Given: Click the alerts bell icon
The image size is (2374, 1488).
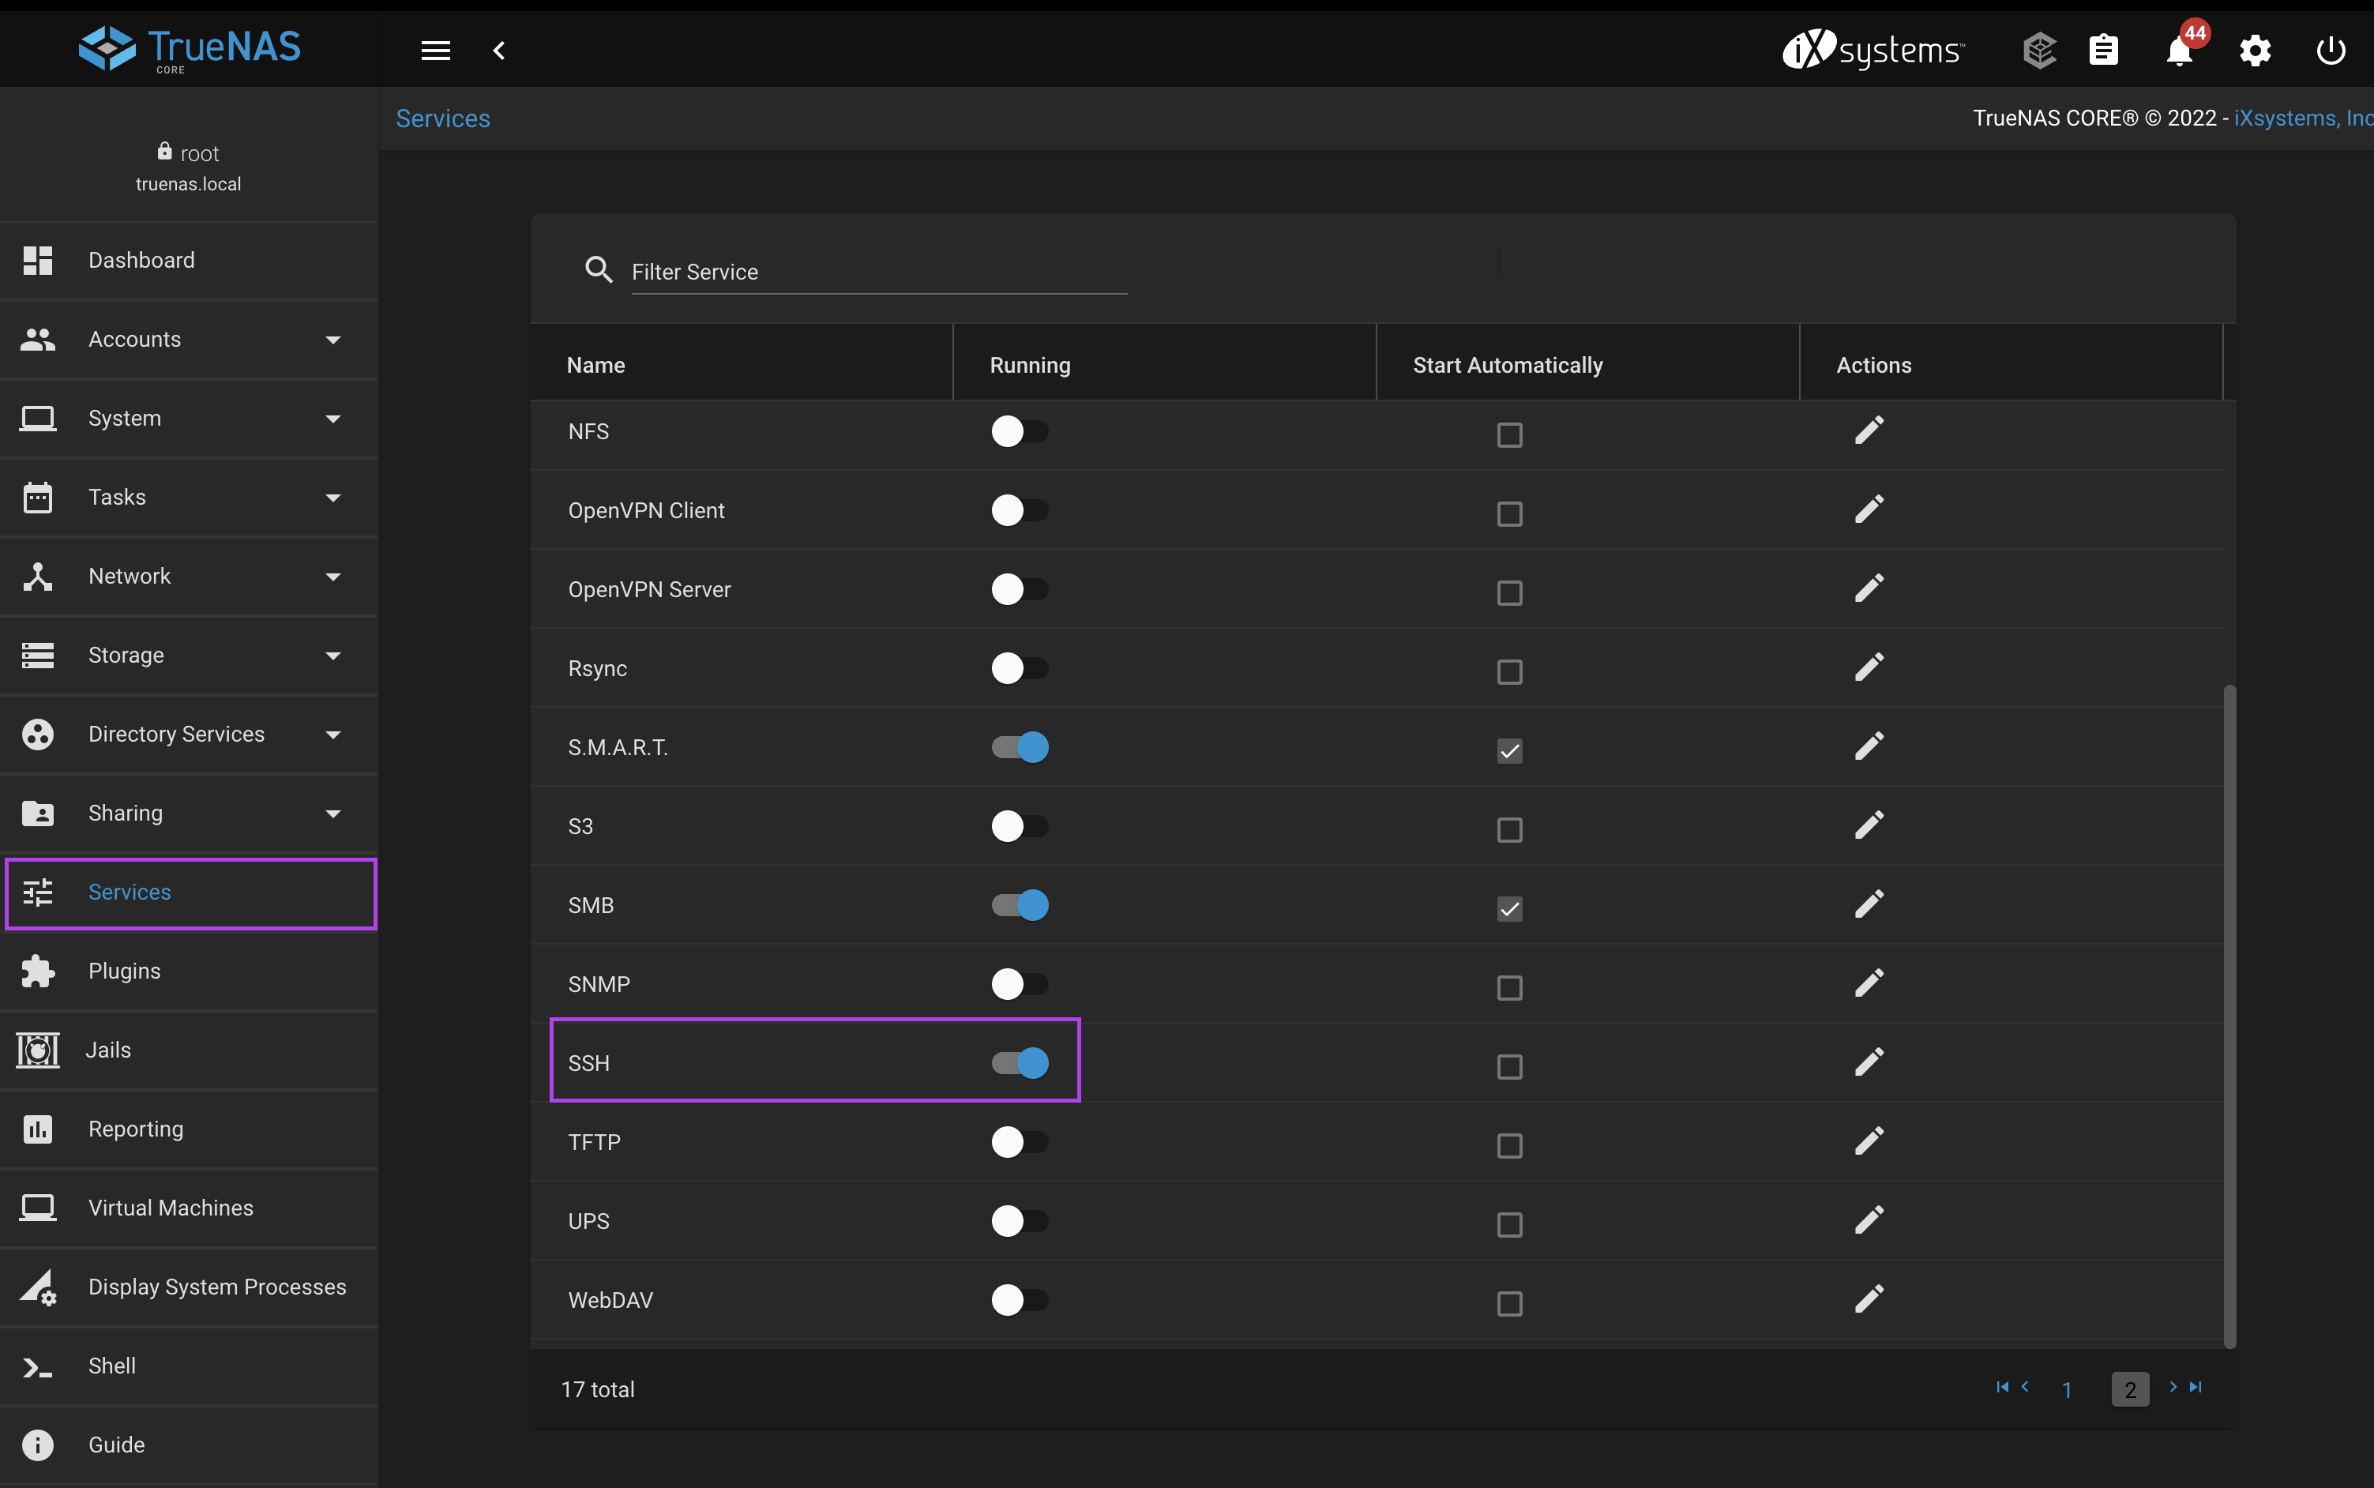Looking at the screenshot, I should 2179,51.
